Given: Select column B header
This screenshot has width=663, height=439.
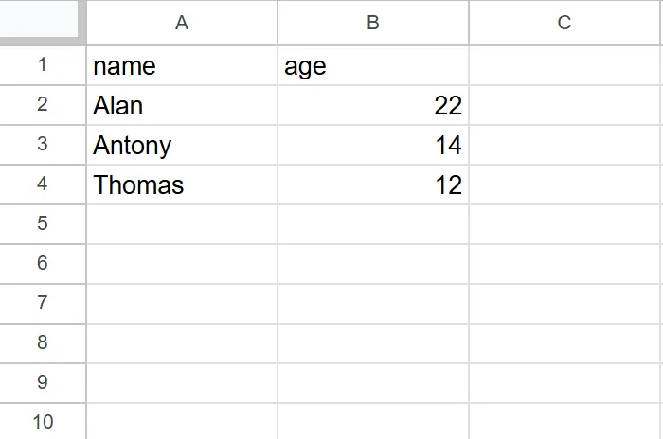Looking at the screenshot, I should click(373, 23).
